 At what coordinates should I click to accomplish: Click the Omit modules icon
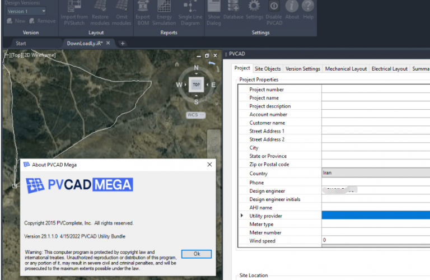pyautogui.click(x=121, y=7)
